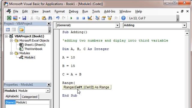Open the Edit menu
This screenshot has height=108, width=192.
pos(25,11)
